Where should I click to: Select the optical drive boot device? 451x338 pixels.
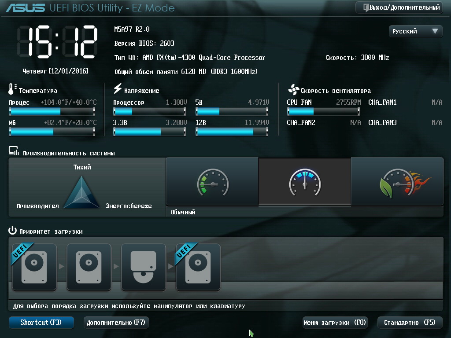click(144, 267)
